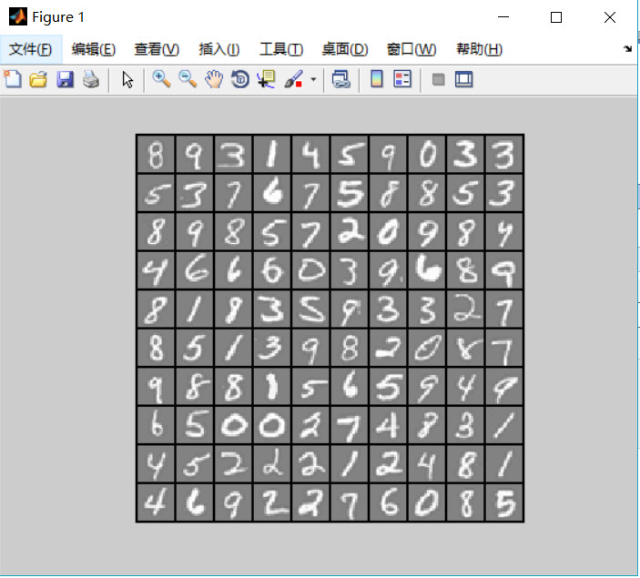
Task: Open the 插入(I) menu
Action: [219, 49]
